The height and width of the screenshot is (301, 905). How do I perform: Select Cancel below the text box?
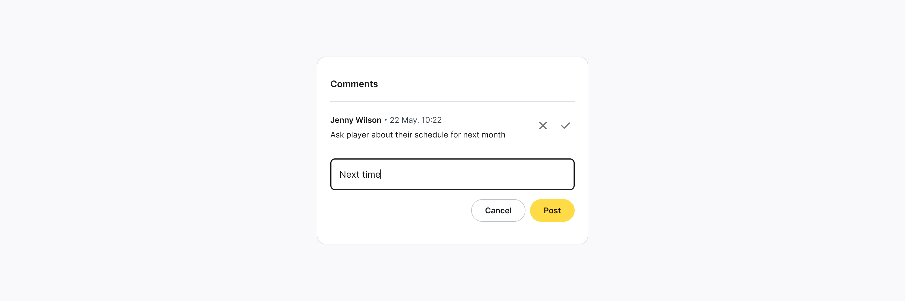(498, 210)
